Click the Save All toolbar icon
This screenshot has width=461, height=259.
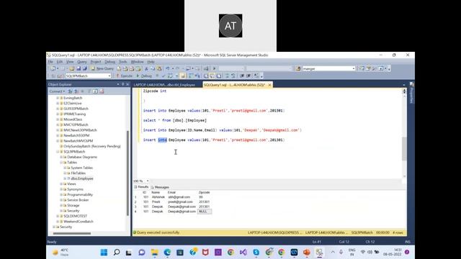(x=85, y=68)
